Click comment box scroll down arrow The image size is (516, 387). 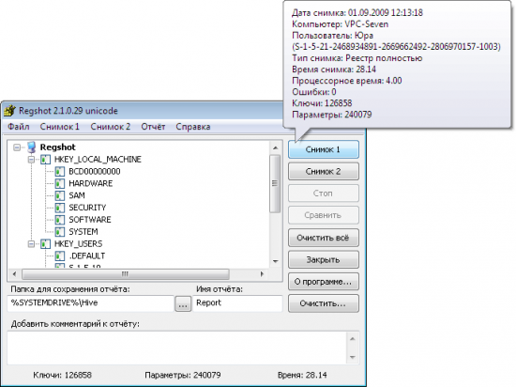pyautogui.click(x=353, y=357)
